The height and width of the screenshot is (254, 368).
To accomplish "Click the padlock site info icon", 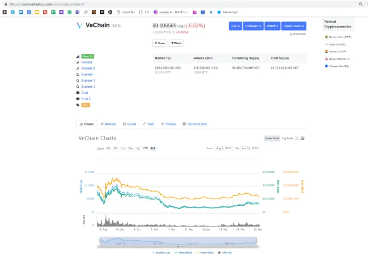I will click(x=6, y=4).
